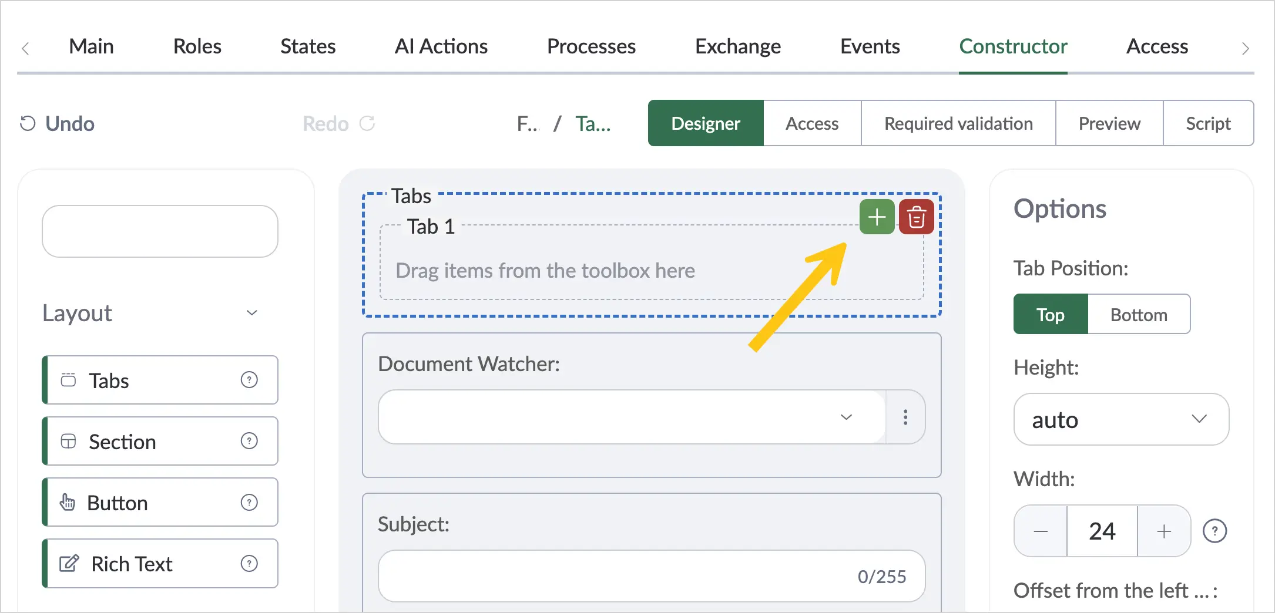
Task: Switch to Designer mode
Action: (706, 123)
